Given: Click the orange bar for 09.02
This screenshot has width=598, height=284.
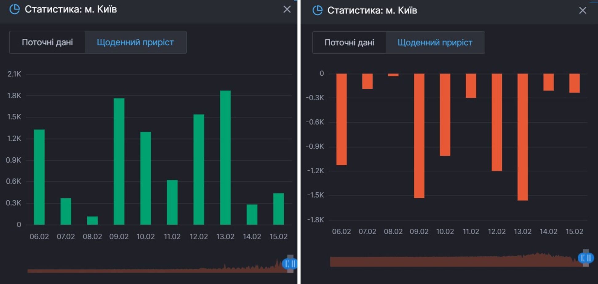Looking at the screenshot, I should tap(419, 136).
